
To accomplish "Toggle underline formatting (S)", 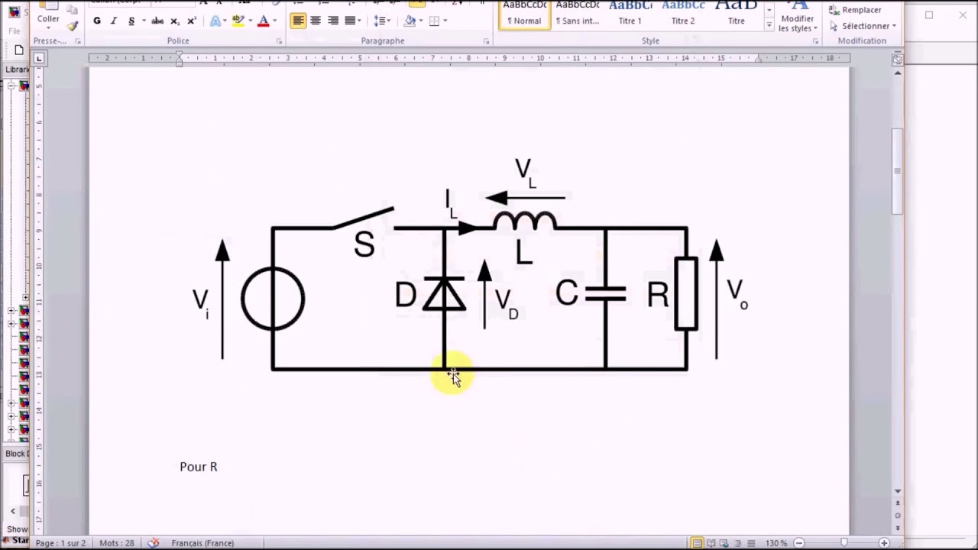I will 131,21.
